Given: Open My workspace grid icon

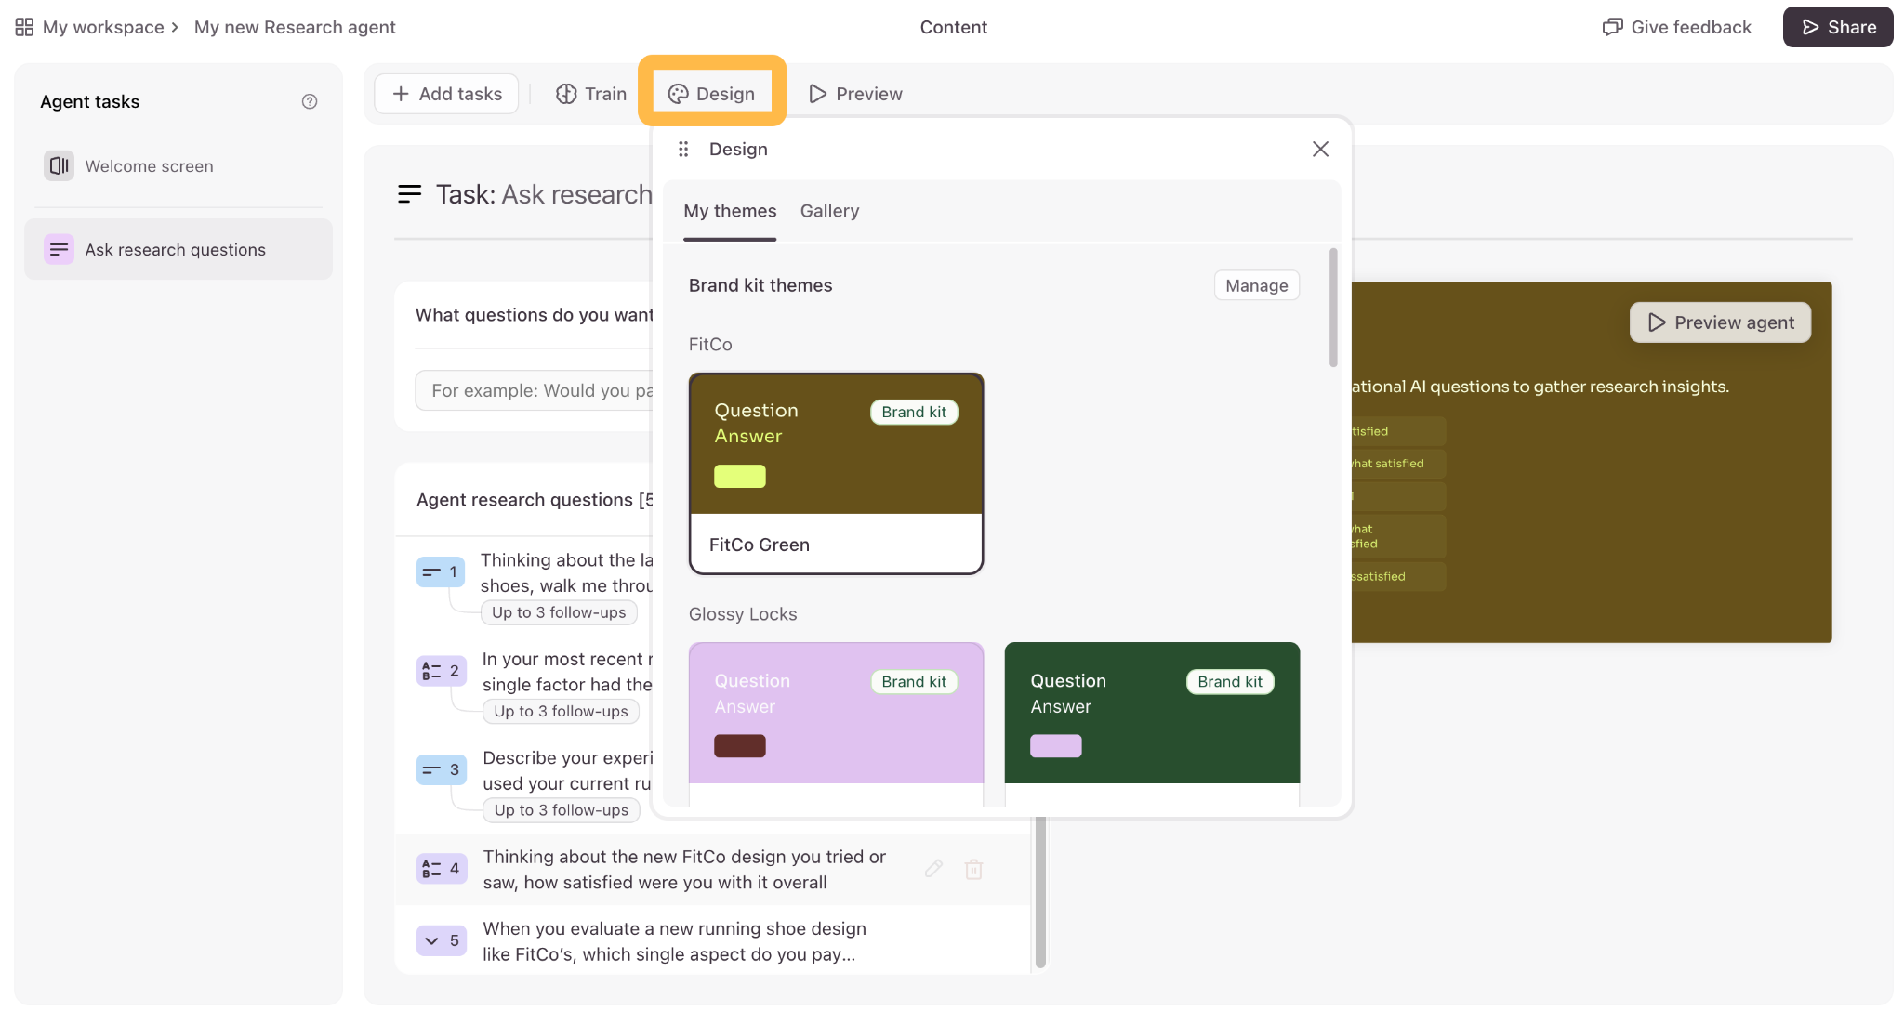Looking at the screenshot, I should click(x=24, y=27).
